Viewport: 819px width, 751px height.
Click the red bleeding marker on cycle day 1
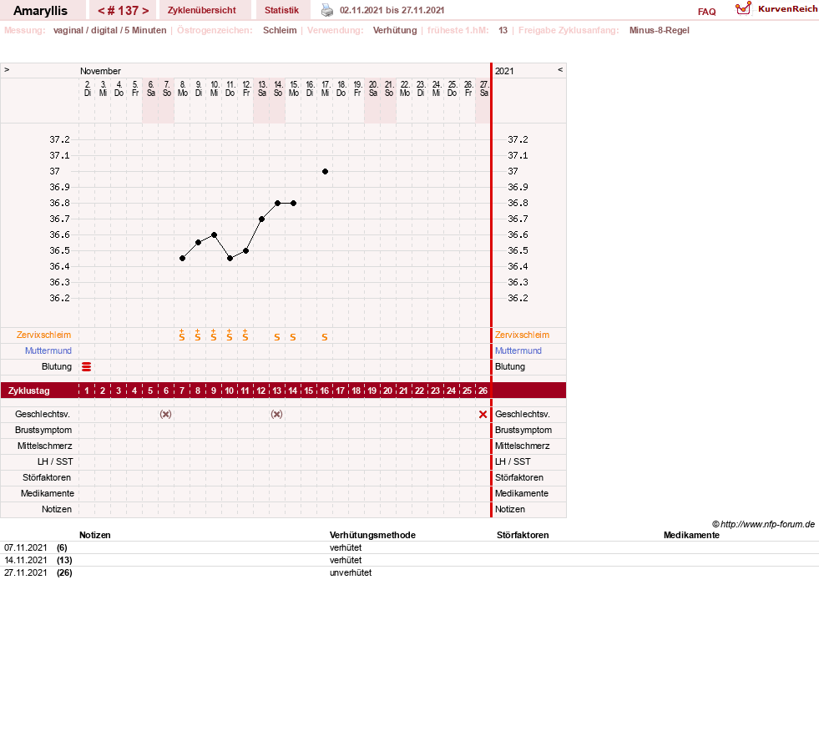coord(87,367)
